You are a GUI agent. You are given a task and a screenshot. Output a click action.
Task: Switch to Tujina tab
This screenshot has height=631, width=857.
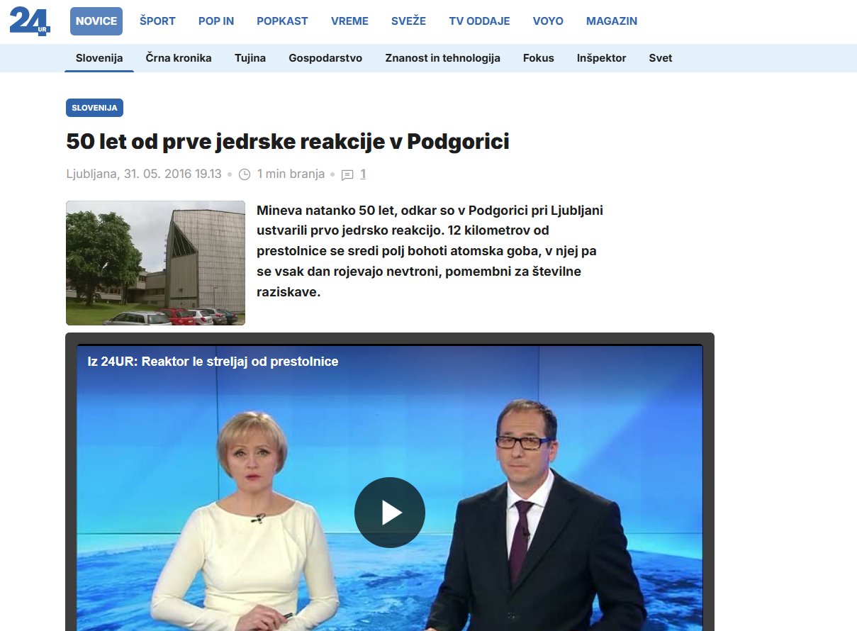coord(250,58)
